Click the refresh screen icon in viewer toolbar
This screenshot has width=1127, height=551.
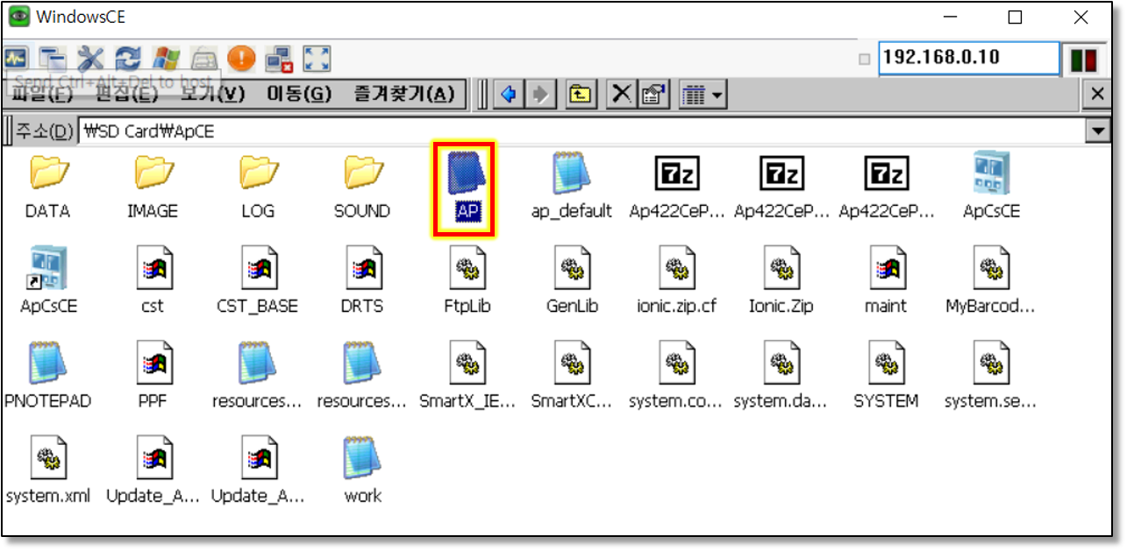coord(129,59)
